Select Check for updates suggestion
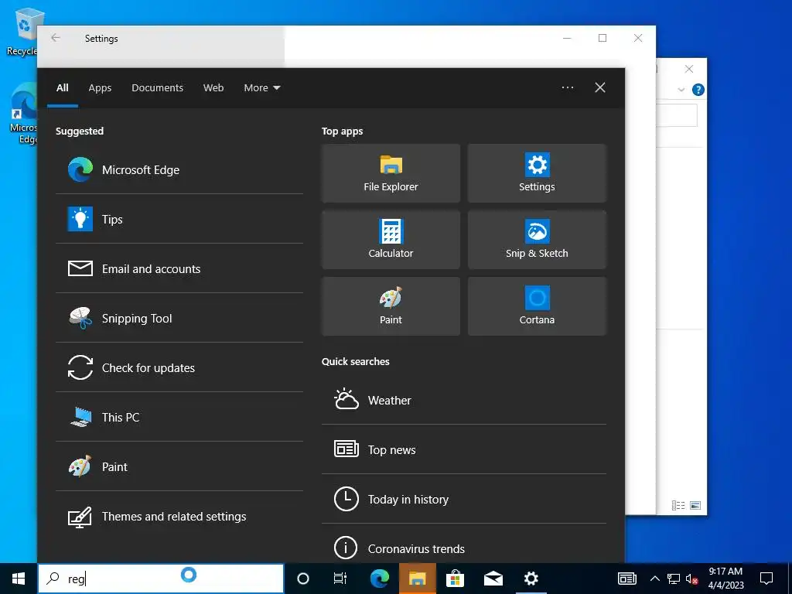 pos(179,367)
